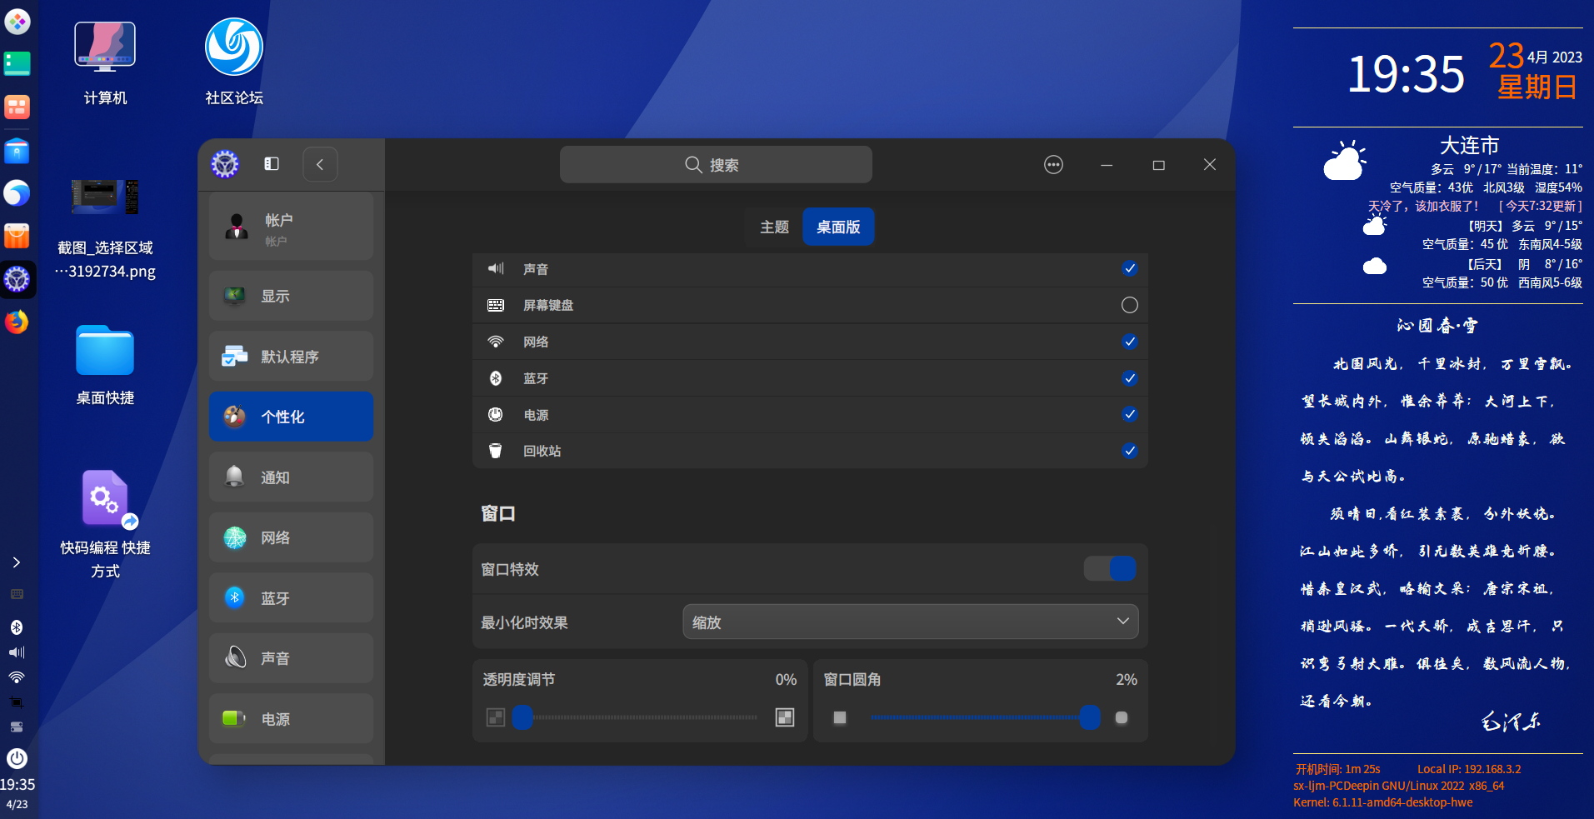The image size is (1594, 819).
Task: Open 显示 settings in the sidebar
Action: 290,296
